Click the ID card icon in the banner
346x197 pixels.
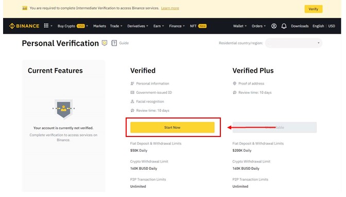[25, 8]
